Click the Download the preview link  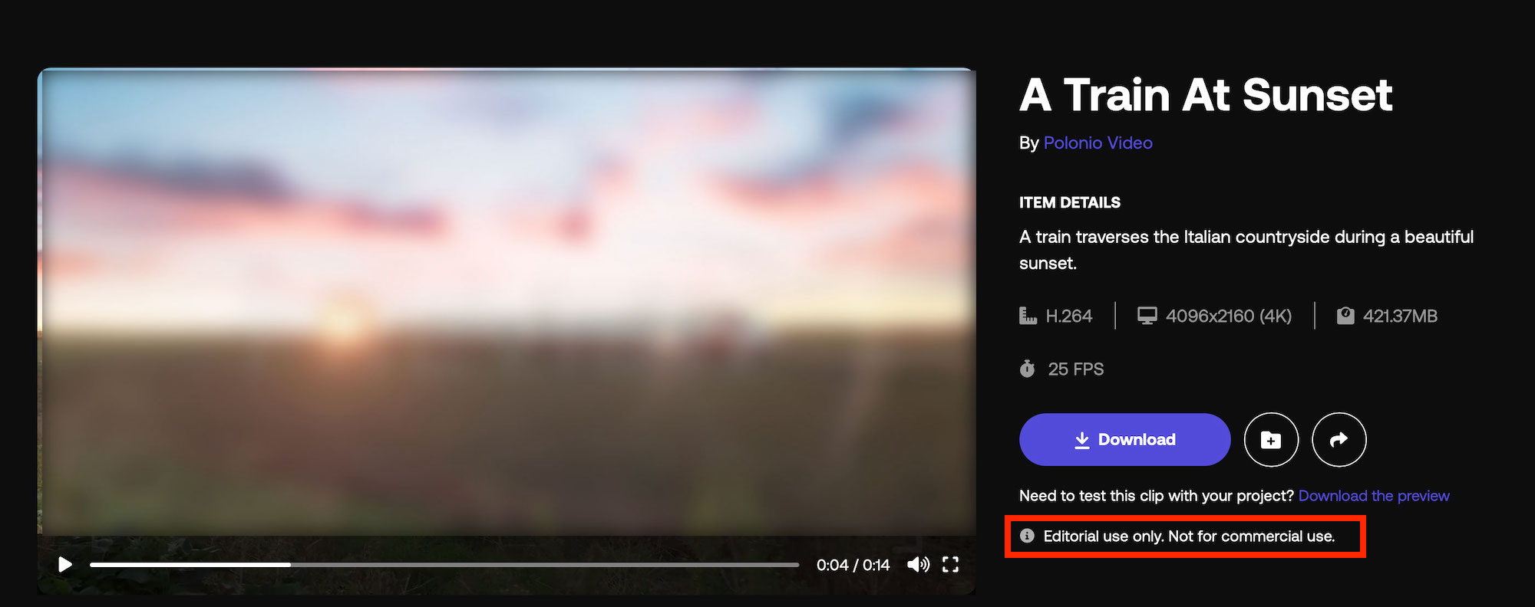[1374, 496]
